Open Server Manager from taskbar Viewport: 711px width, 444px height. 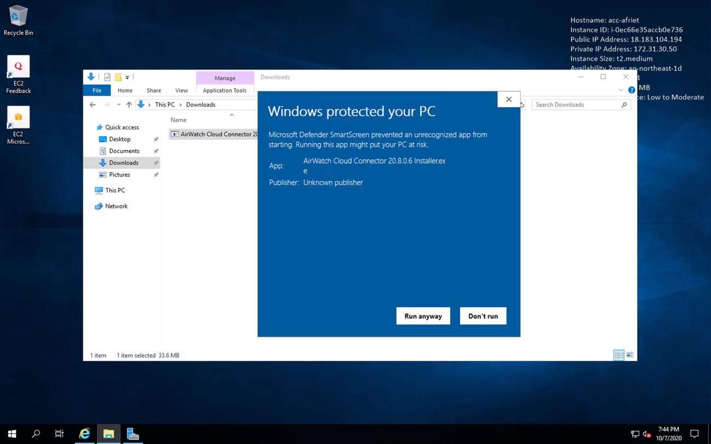[133, 434]
